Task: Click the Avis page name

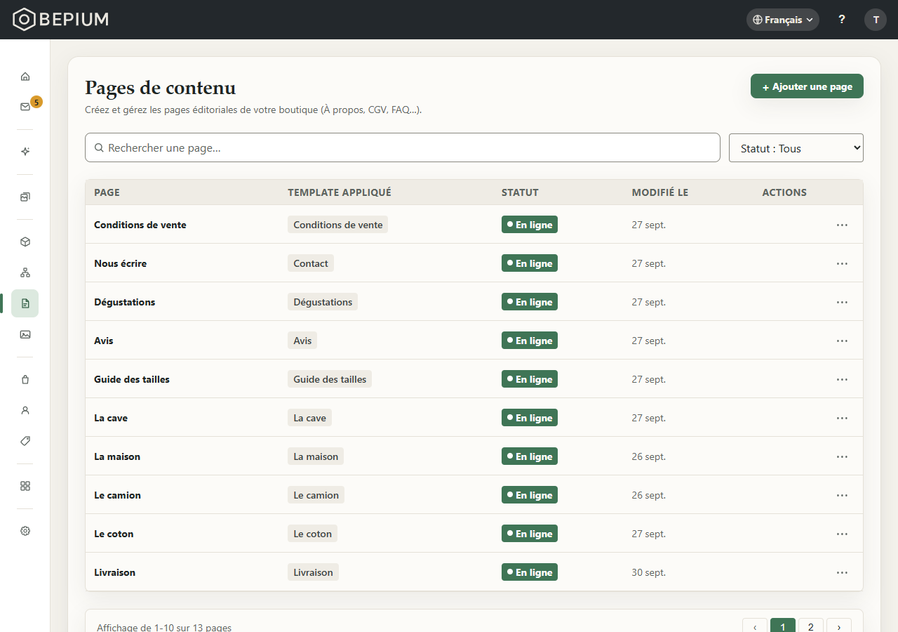Action: point(104,341)
